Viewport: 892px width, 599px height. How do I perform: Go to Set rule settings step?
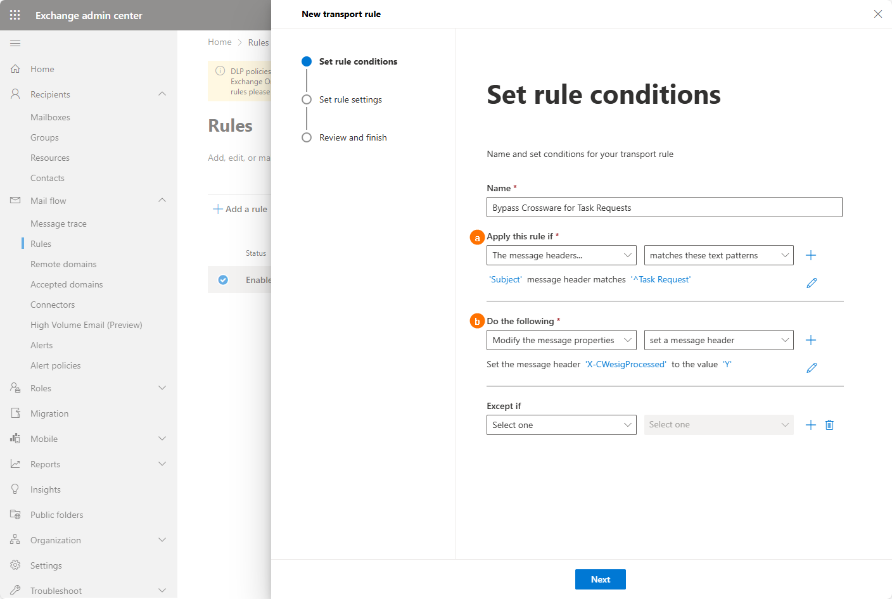pyautogui.click(x=350, y=99)
